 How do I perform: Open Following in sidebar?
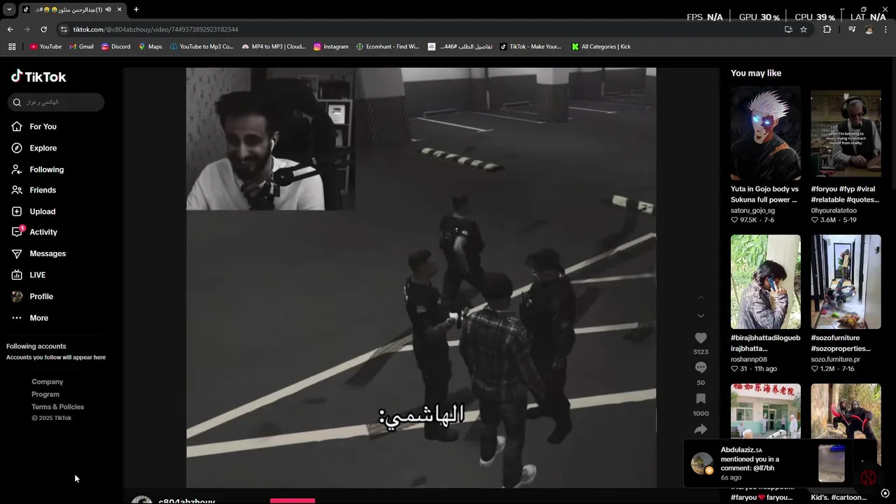pyautogui.click(x=38, y=169)
